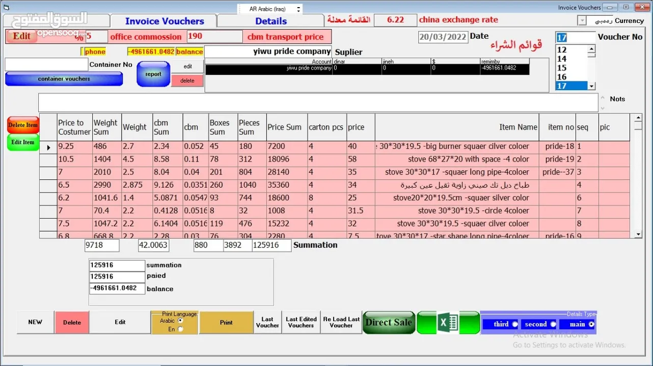Select highlighted voucher 17 in the list
The height and width of the screenshot is (366, 653).
tap(572, 86)
